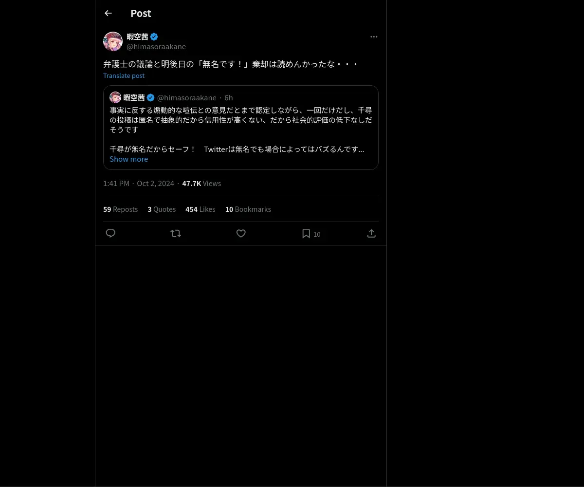
Task: Click the quoted post's 6h timestamp
Action: pos(229,97)
